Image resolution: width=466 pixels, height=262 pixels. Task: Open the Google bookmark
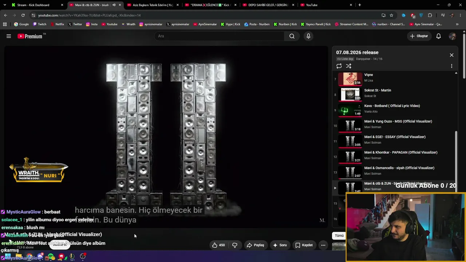[21, 24]
